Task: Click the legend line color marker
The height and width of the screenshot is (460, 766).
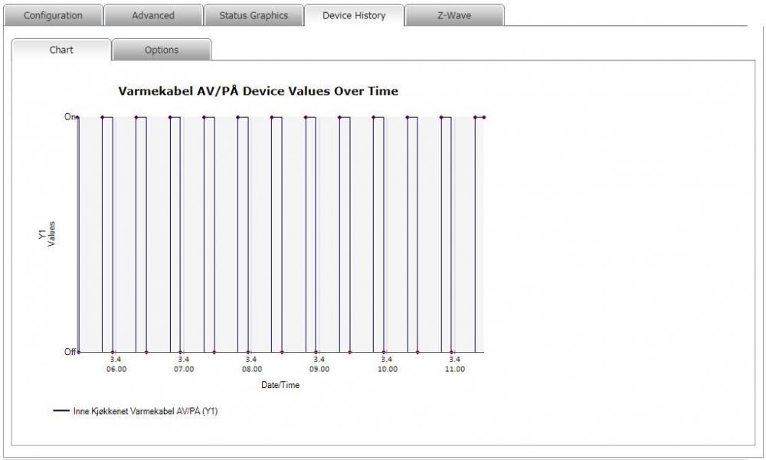Action: pyautogui.click(x=61, y=411)
